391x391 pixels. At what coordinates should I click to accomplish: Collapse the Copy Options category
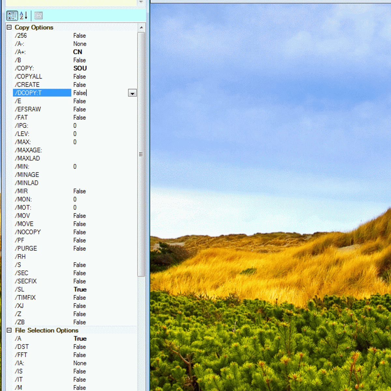pyautogui.click(x=9, y=27)
